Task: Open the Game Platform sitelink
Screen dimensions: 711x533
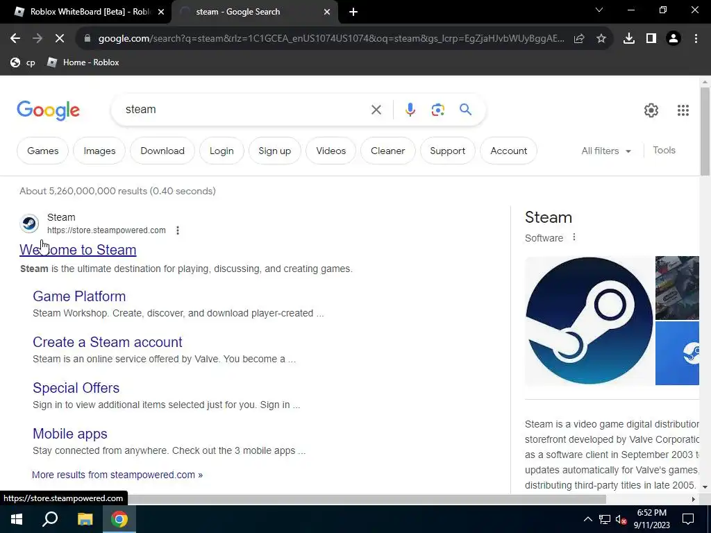Action: tap(79, 296)
